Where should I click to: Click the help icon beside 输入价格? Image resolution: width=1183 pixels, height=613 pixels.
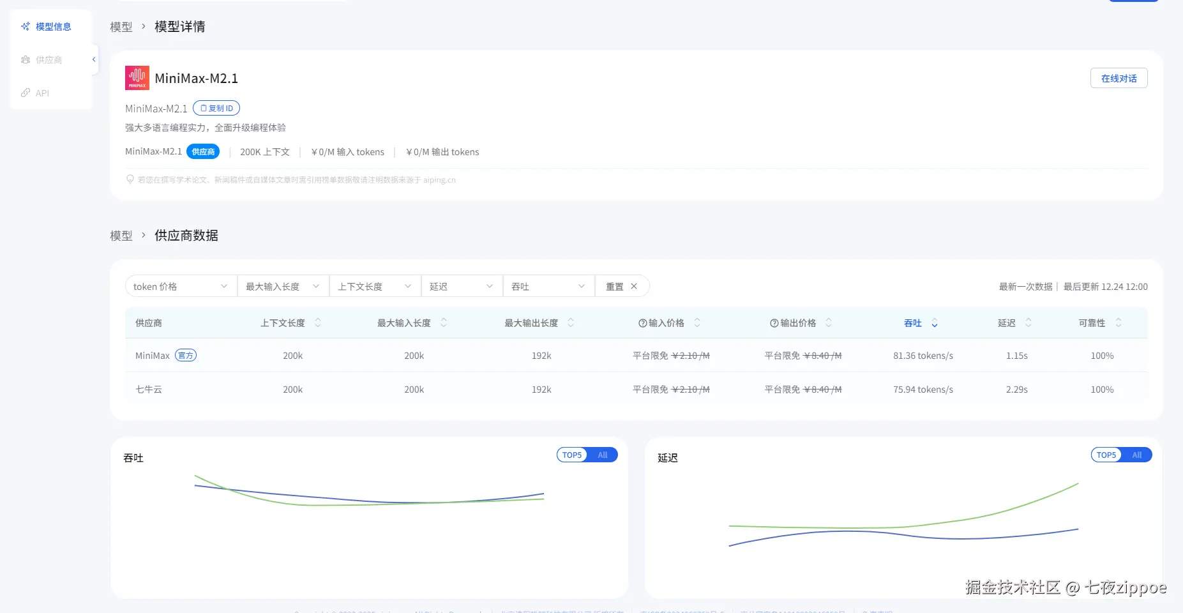(643, 323)
